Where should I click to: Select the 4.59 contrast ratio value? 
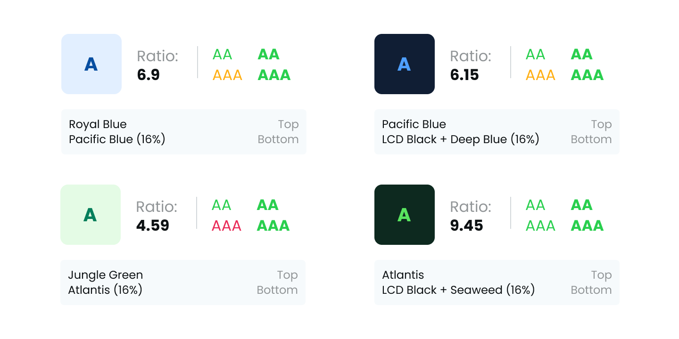[x=153, y=226]
